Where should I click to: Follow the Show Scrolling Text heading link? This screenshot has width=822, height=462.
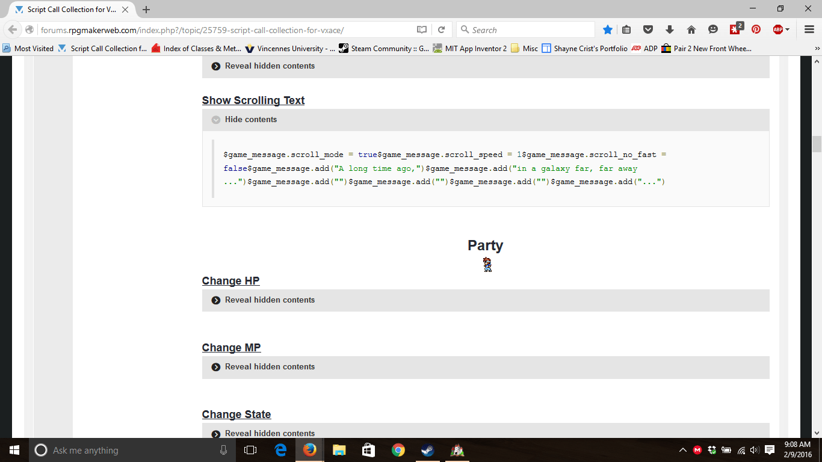click(x=253, y=100)
